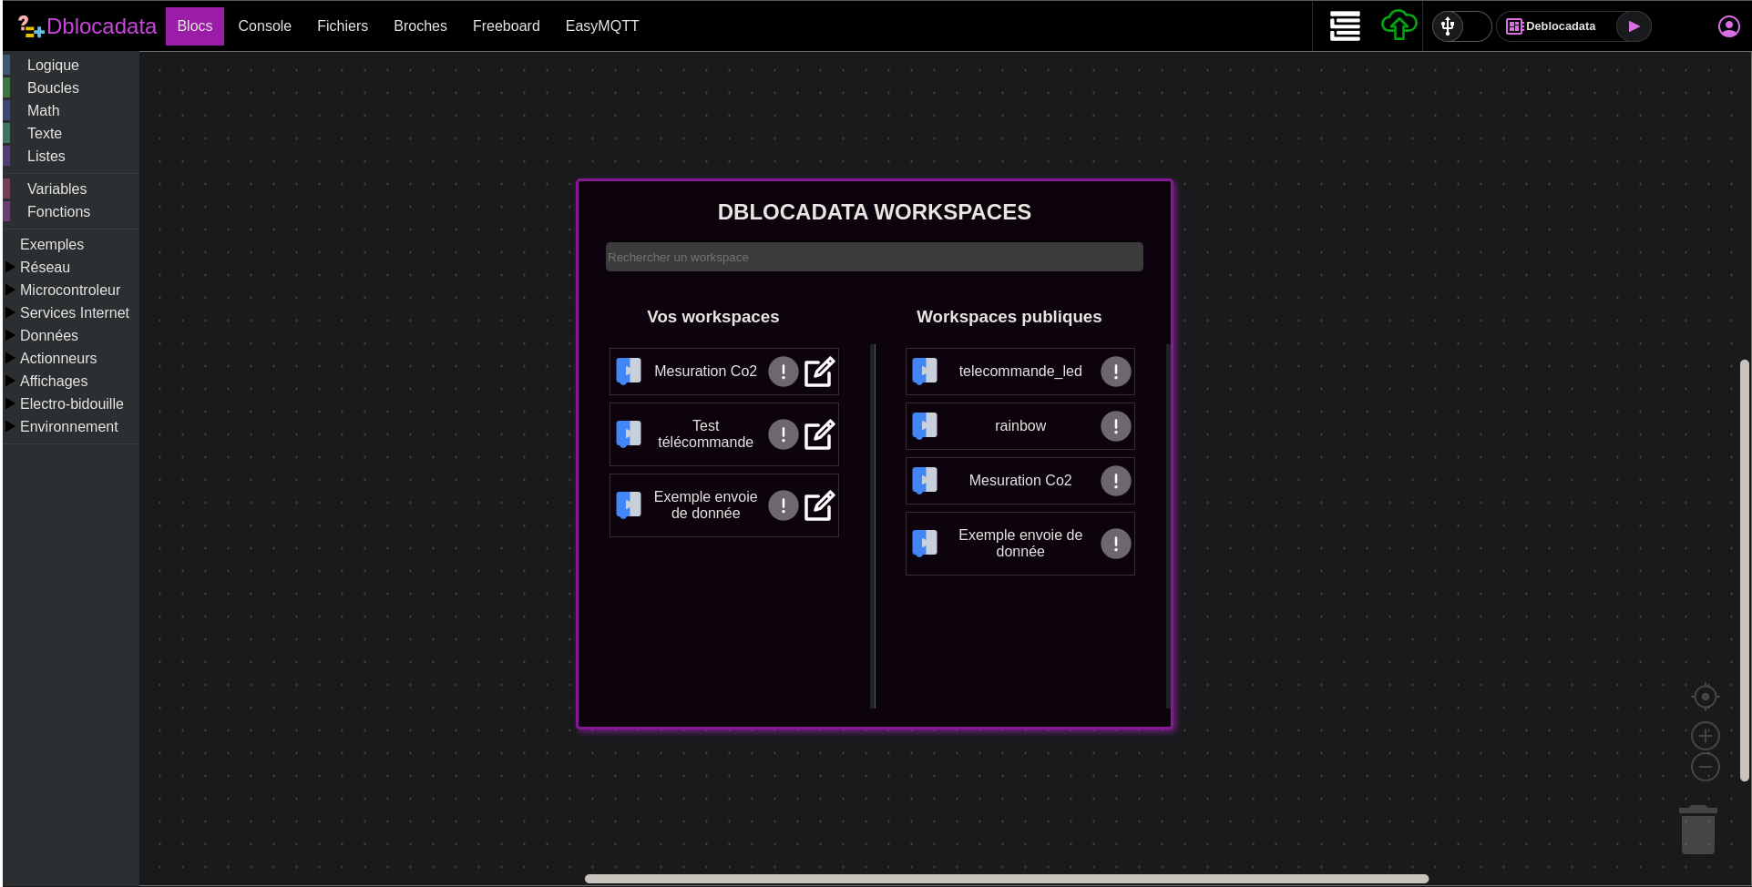Open public telecommande_led workspace
This screenshot has width=1752, height=887.
point(1019,372)
